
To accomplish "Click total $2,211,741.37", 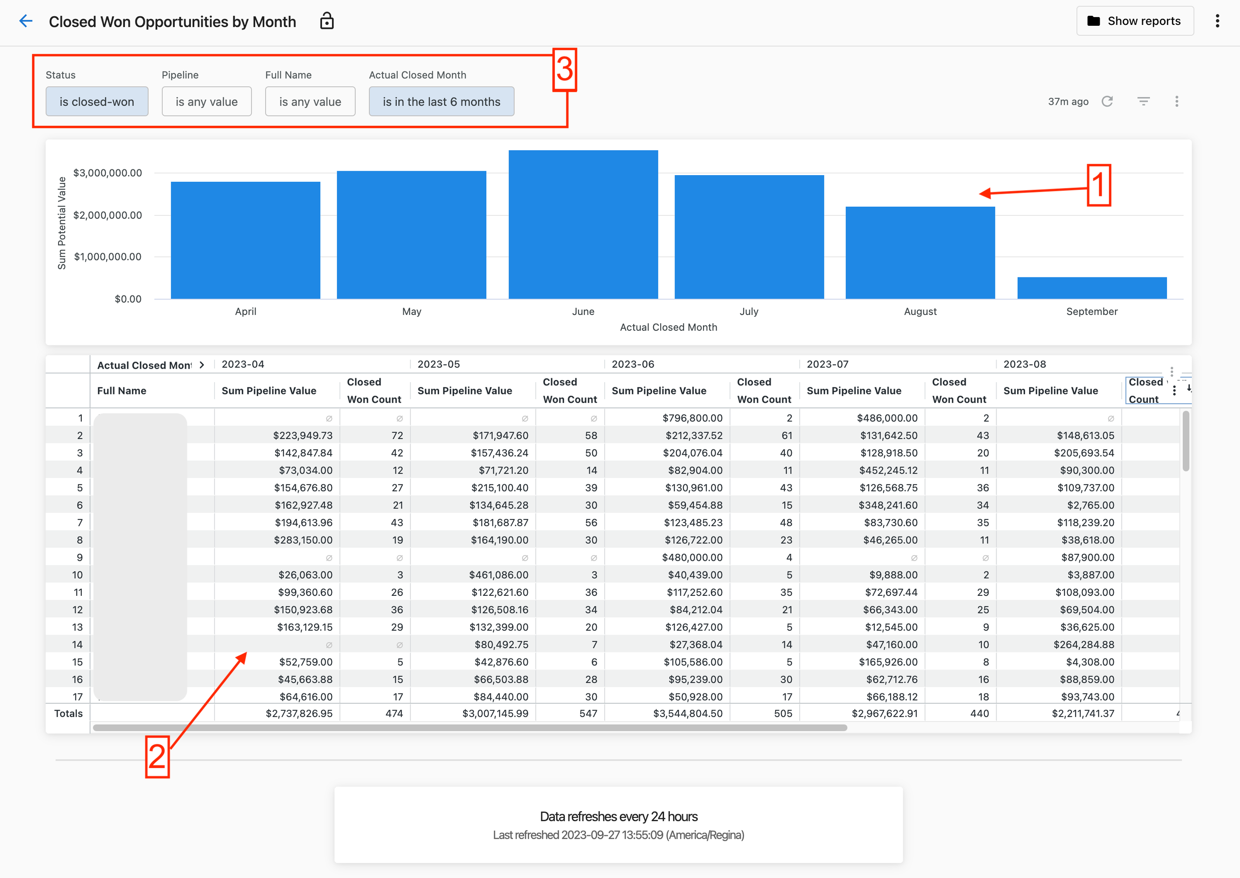I will (x=1083, y=713).
